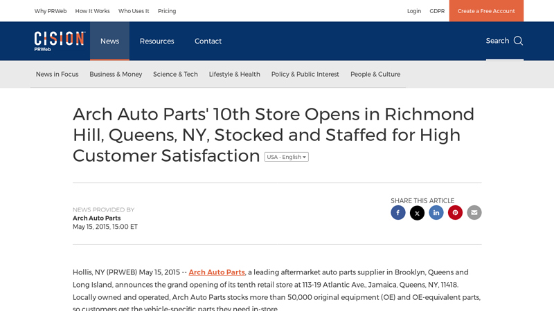
Task: Pin article with Pinterest icon
Action: (455, 213)
